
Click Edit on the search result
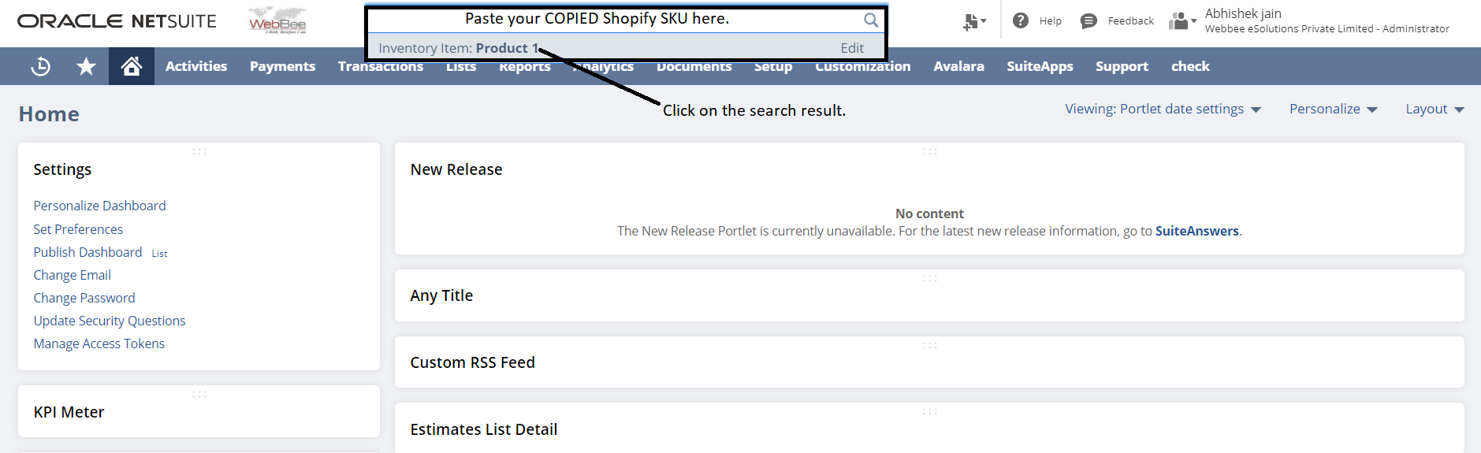point(852,48)
